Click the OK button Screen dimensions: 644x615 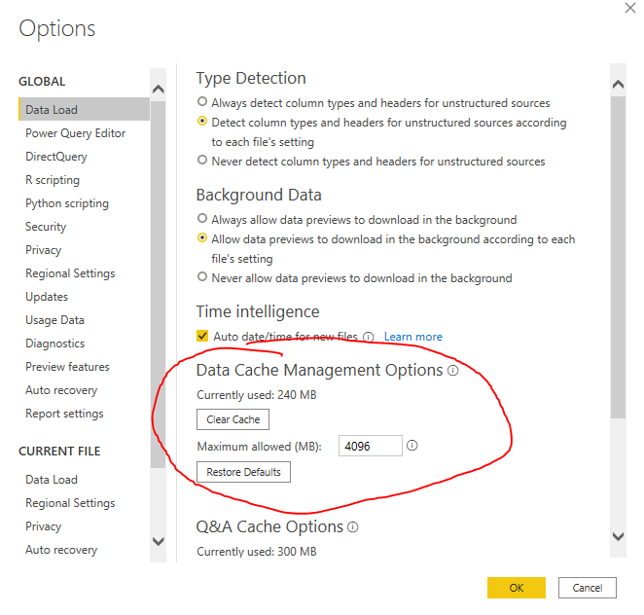[517, 588]
